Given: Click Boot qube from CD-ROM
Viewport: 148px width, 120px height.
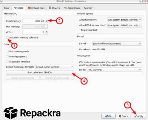Looking at the screenshot, I should coord(40,72).
